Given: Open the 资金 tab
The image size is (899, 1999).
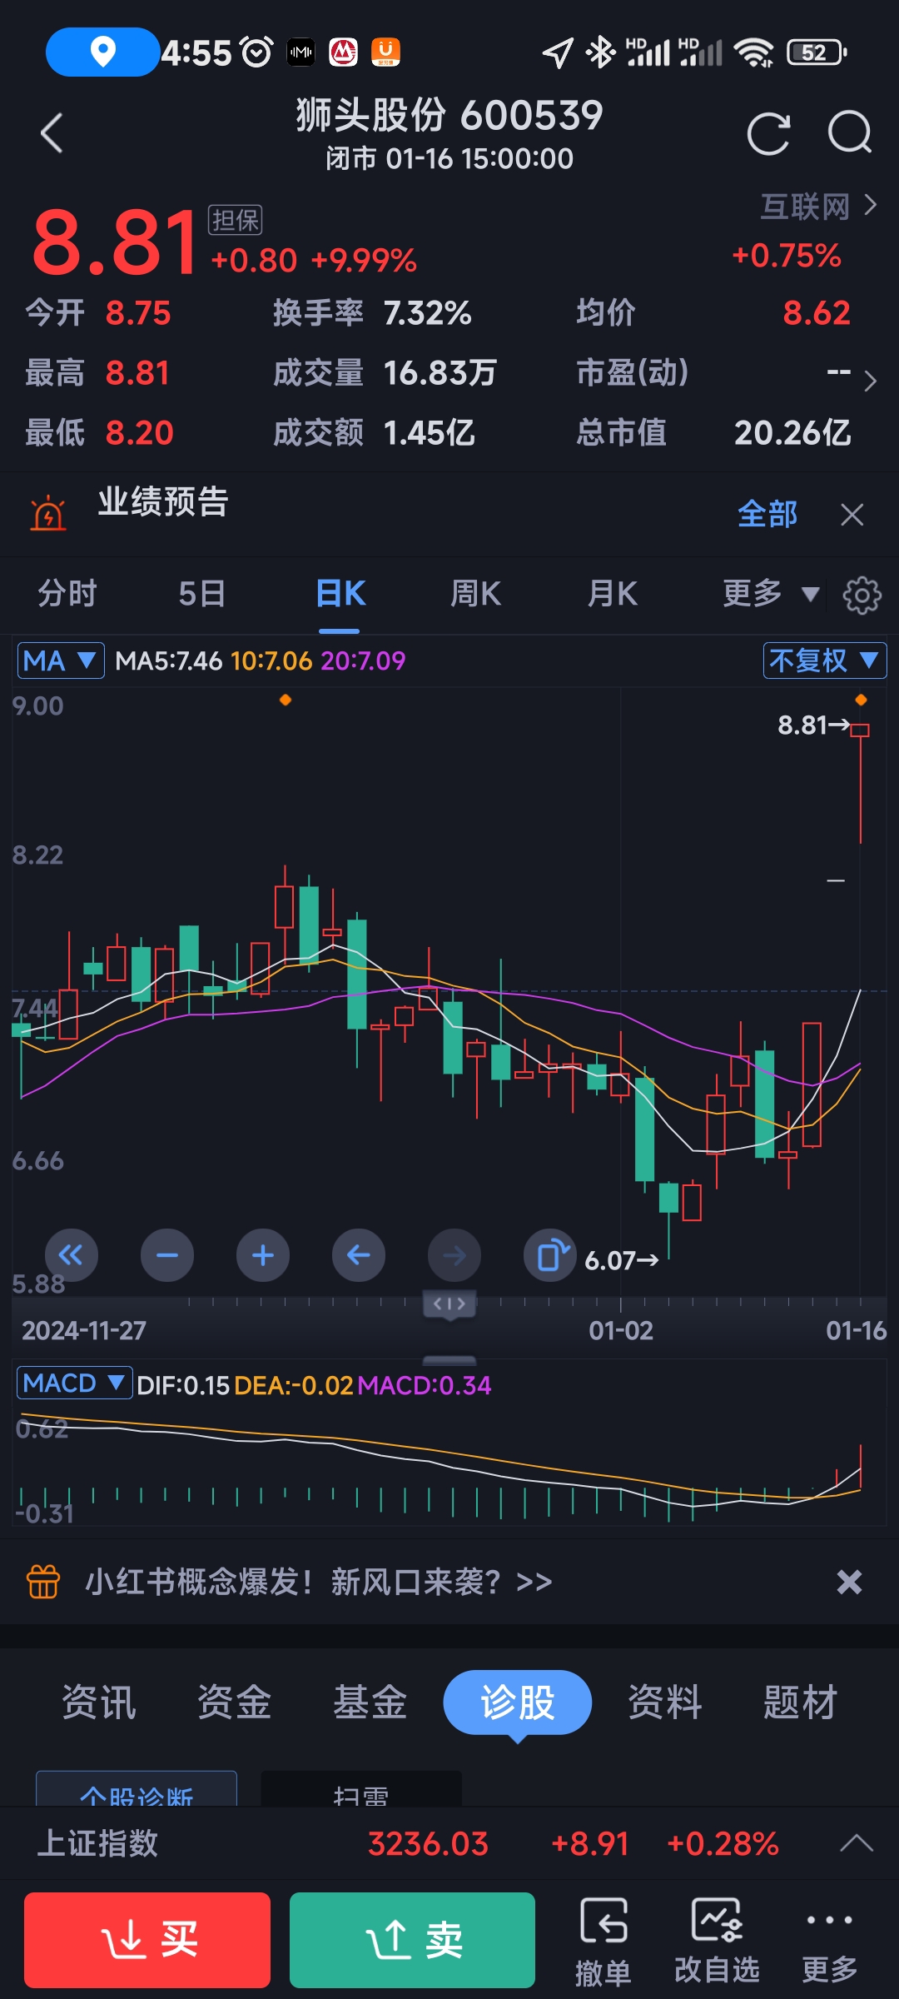Looking at the screenshot, I should click(235, 1702).
